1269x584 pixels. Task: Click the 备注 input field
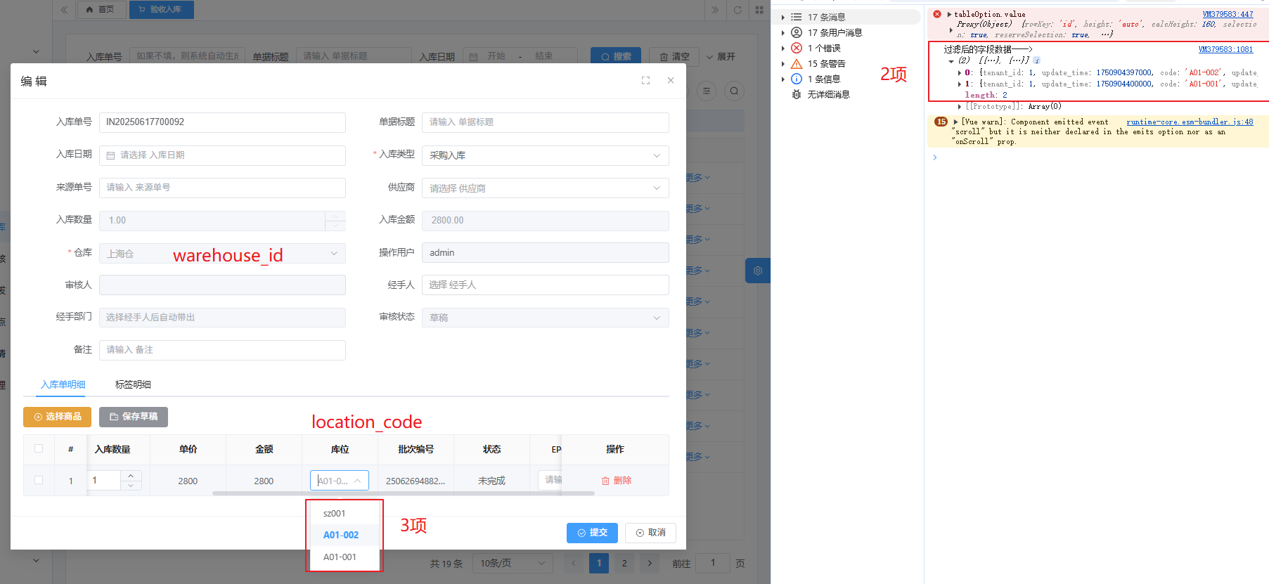point(222,350)
